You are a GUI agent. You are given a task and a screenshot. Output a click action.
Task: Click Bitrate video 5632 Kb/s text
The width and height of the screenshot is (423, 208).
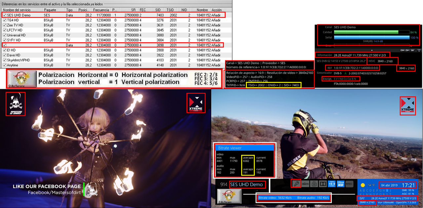pyautogui.click(x=275, y=198)
